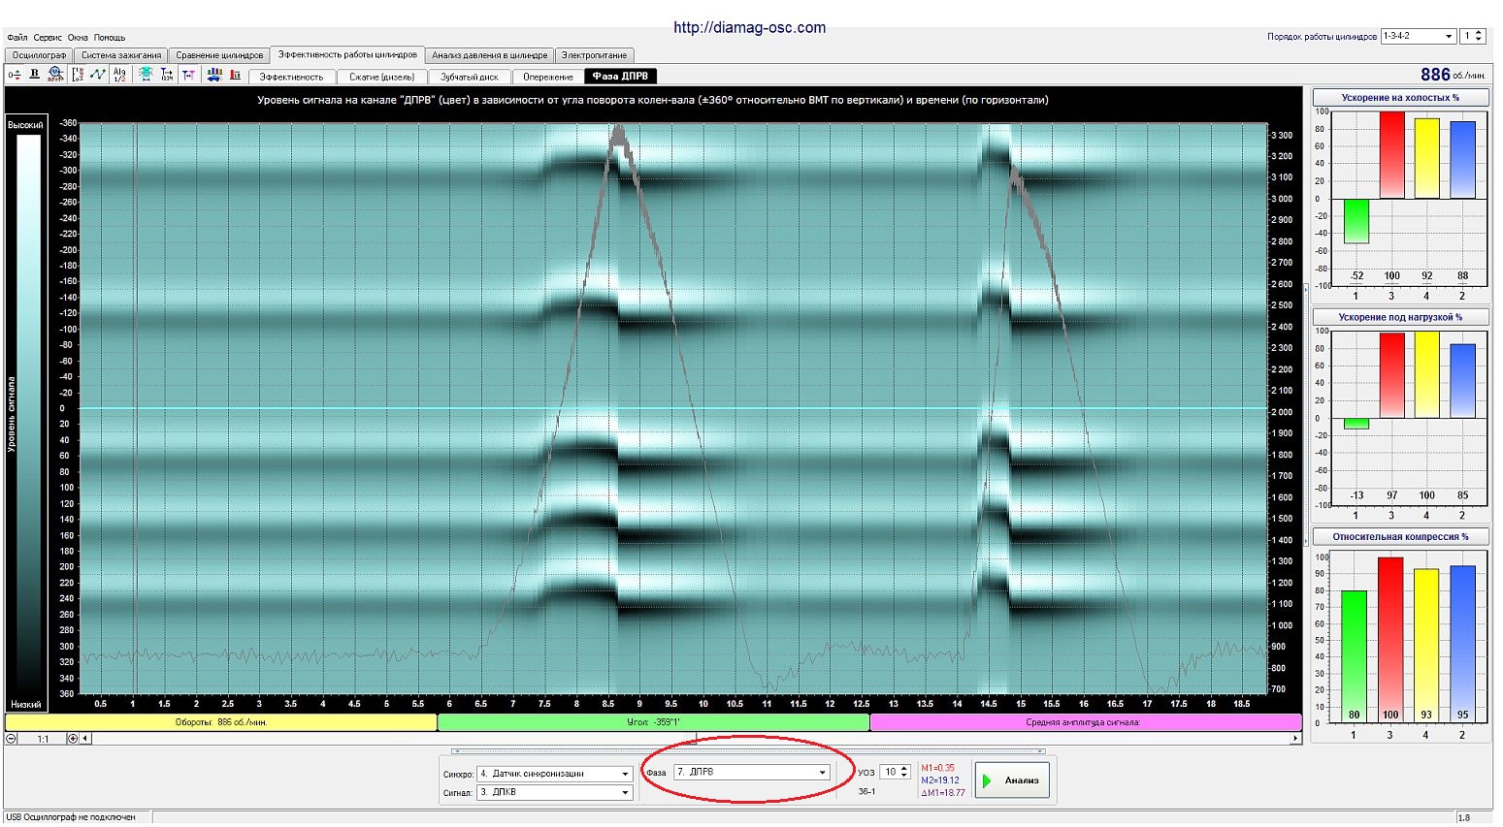Click the pink Средняя амплитуда сигнала bar
The image size is (1503, 827).
(x=1086, y=722)
